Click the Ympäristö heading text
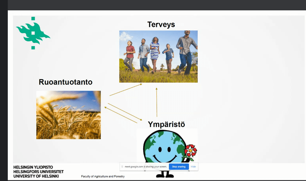306x181 pixels. tap(166, 124)
